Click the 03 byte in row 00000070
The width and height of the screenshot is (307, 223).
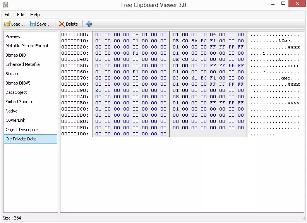176,78
